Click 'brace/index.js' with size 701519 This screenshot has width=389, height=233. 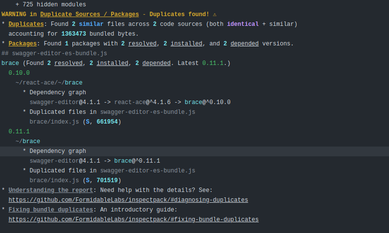point(54,181)
